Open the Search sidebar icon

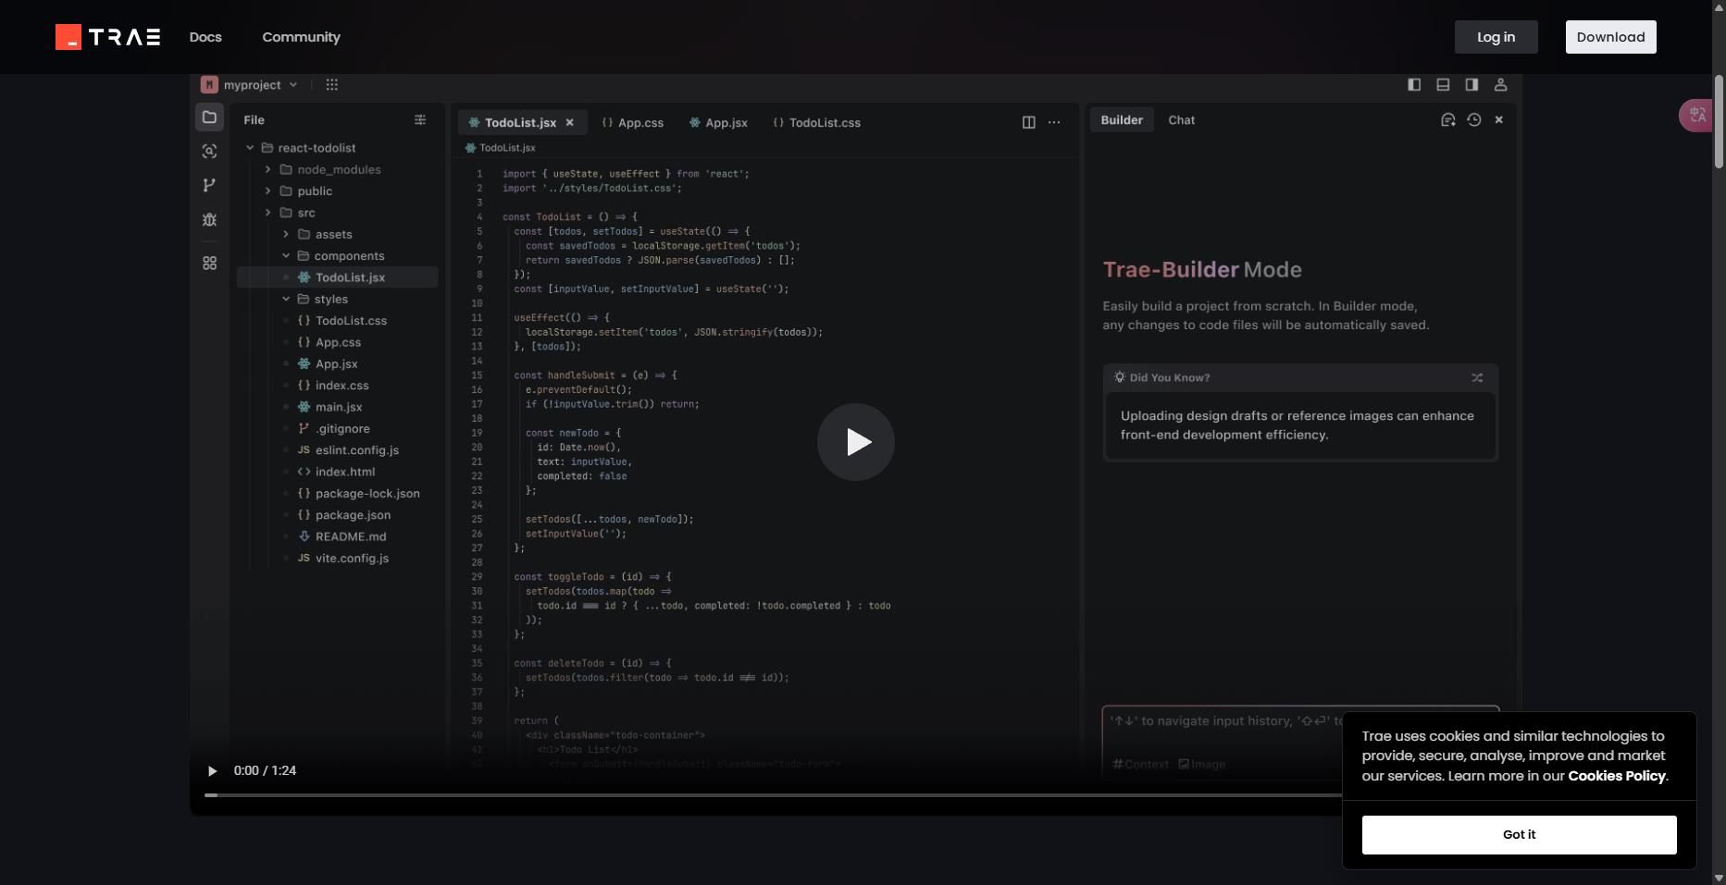(210, 151)
